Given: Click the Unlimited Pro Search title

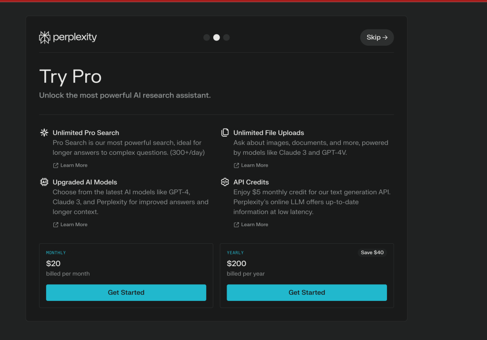Looking at the screenshot, I should 86,133.
